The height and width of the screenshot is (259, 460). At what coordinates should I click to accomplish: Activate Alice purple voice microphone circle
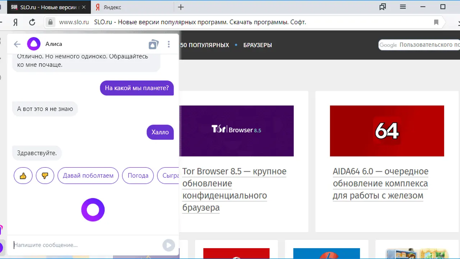pos(93,210)
